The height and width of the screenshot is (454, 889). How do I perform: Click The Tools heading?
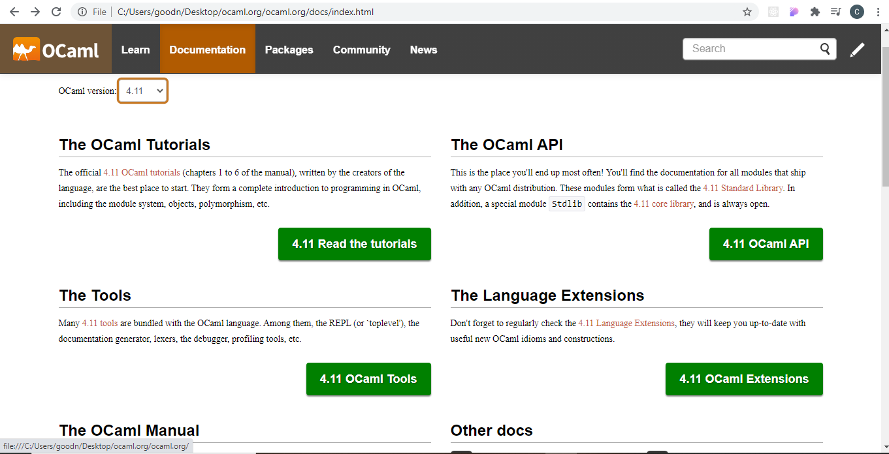[95, 295]
